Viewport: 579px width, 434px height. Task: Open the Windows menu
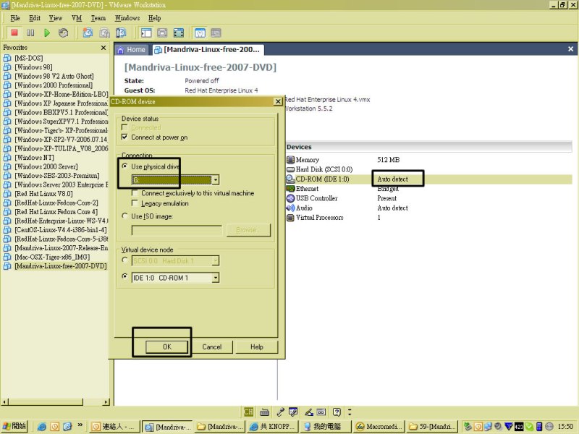[127, 18]
